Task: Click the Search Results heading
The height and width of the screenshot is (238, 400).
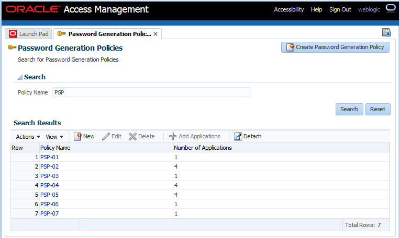Action: [37, 123]
